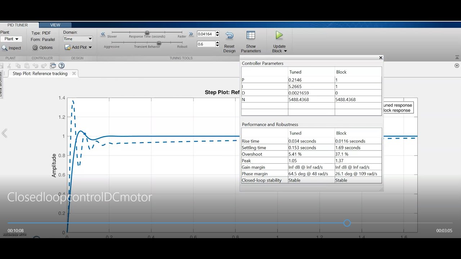Click the Reset Design label
The image size is (461, 259).
click(229, 49)
